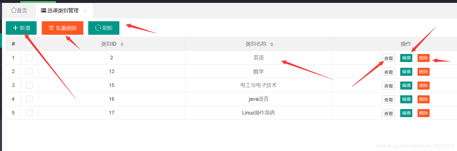Screen dimensions: 457x151
Task: Check the checkbox for row 1 英语
Action: tap(29, 58)
